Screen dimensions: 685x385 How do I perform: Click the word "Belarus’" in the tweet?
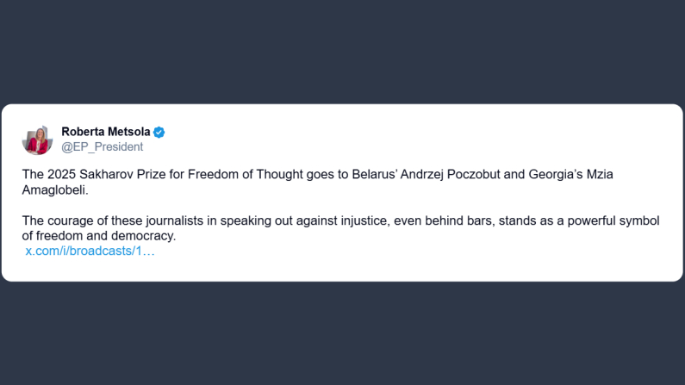tap(375, 174)
